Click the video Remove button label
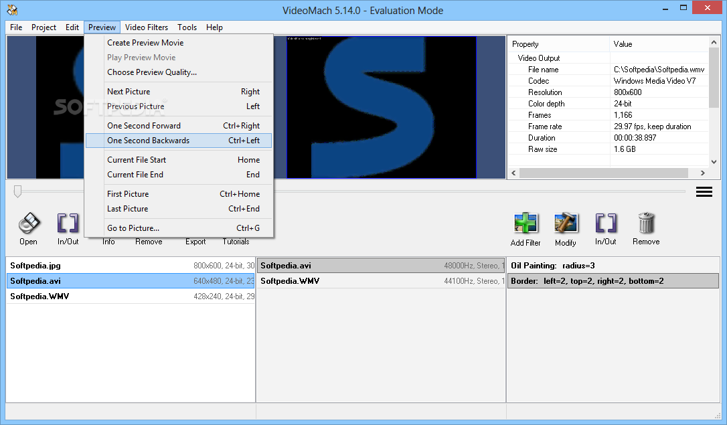 click(149, 242)
